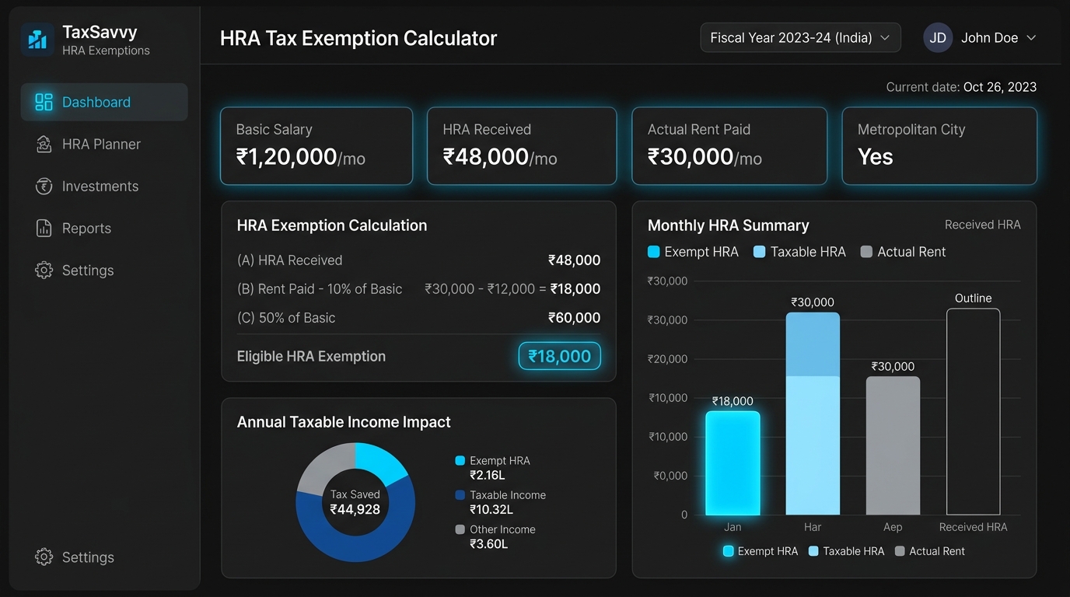Screen dimensions: 1070x597
Task: Click the ₹3.60L Other Income value
Action: tap(488, 543)
